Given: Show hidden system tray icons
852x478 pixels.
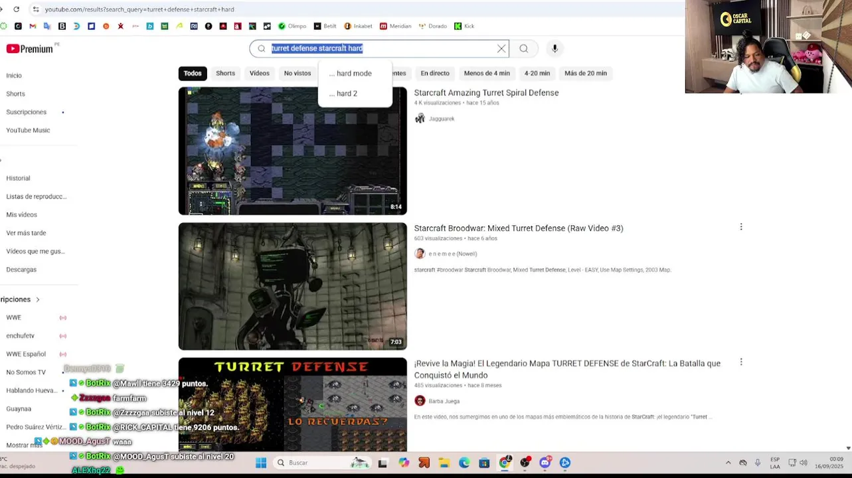Looking at the screenshot, I should (728, 463).
